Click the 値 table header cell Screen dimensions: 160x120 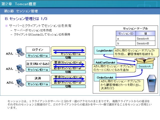[x=145, y=33]
